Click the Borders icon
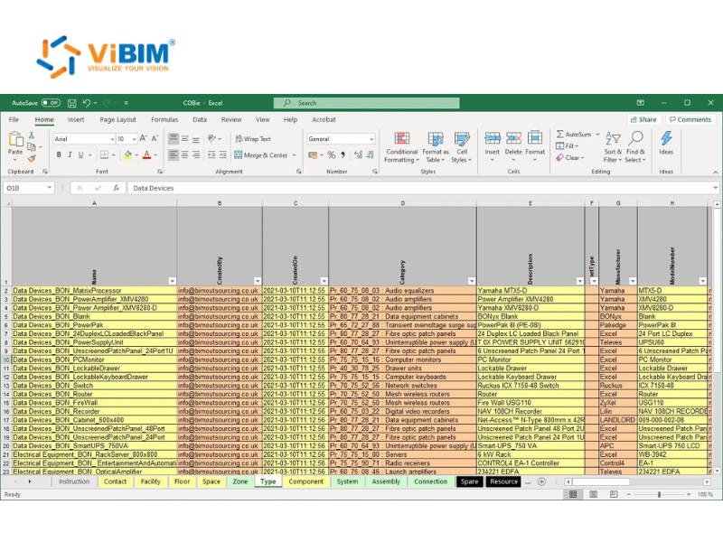The height and width of the screenshot is (542, 723). (x=105, y=154)
